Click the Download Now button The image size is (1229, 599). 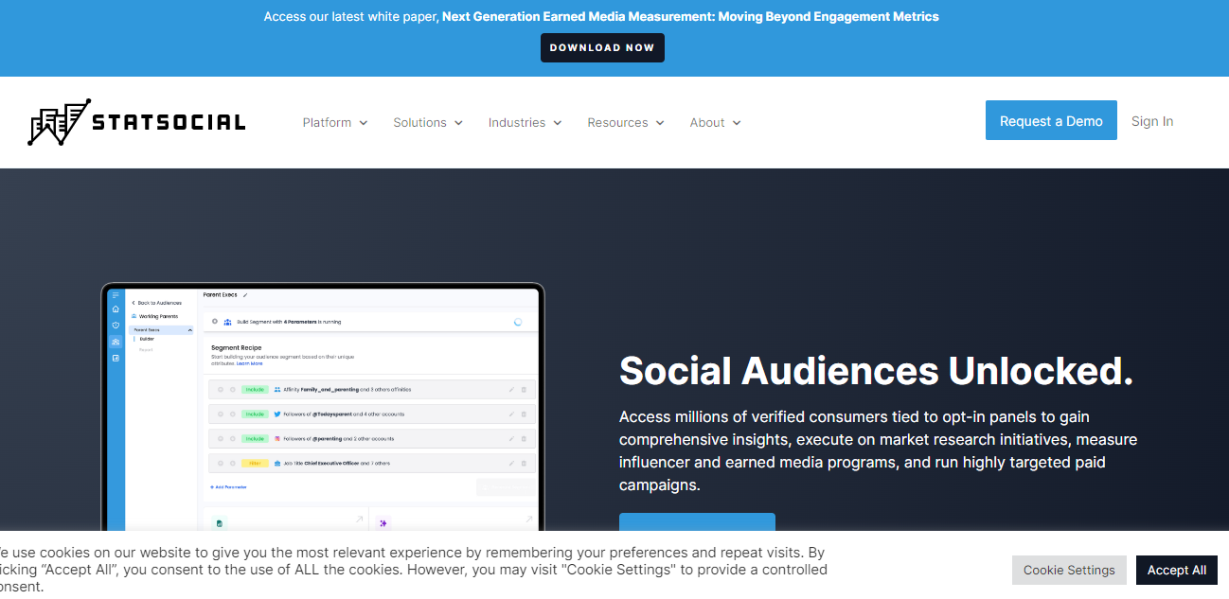(602, 47)
